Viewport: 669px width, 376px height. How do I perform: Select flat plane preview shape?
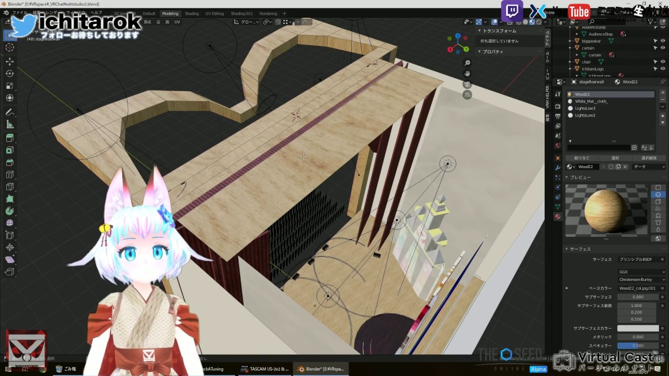click(658, 187)
